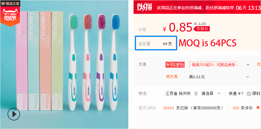Click the 满优惠 orange label
The image size is (261, 129).
(x=172, y=76)
